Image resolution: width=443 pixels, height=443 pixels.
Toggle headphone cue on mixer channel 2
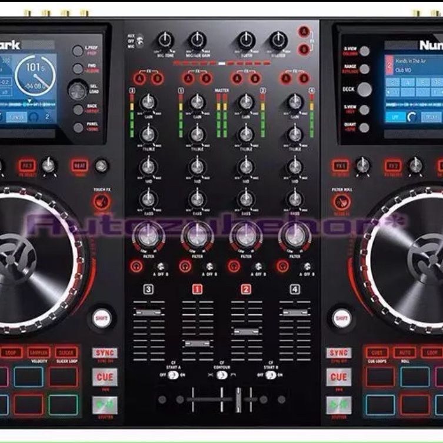[x=234, y=266]
